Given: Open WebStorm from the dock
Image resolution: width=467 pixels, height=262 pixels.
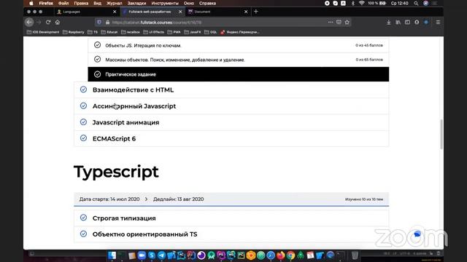Looking at the screenshot, I should point(231,255).
